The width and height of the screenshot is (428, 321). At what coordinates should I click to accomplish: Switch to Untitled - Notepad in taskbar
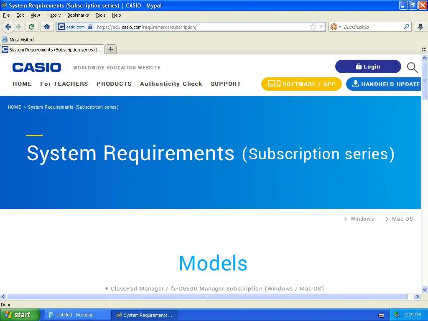pos(78,315)
